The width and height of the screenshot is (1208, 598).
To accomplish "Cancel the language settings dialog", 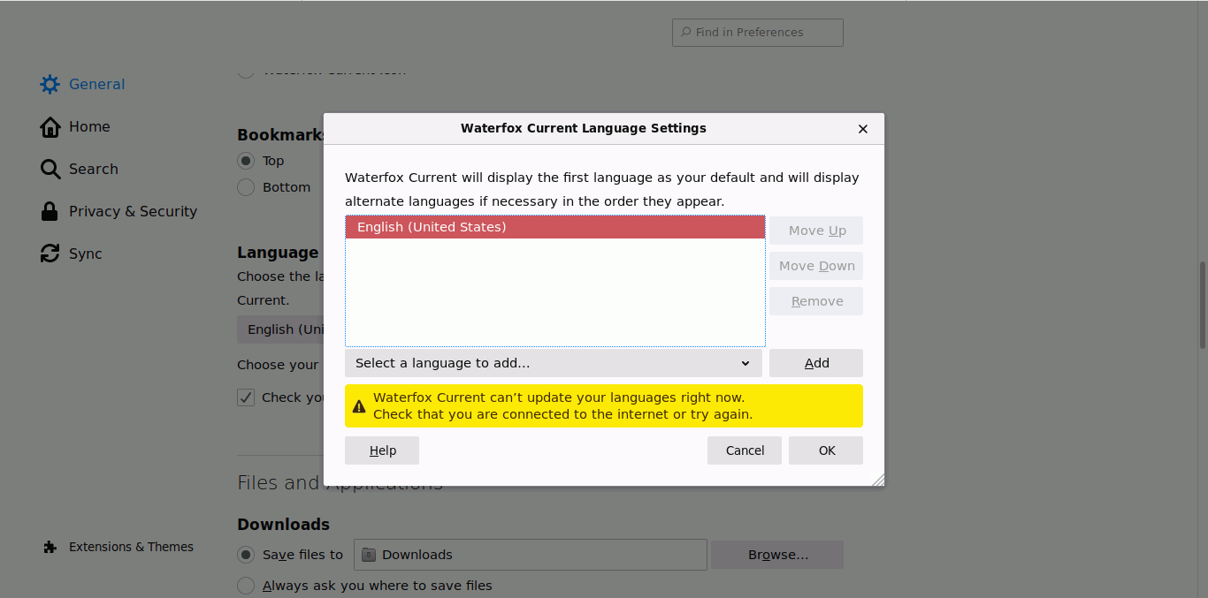I will point(745,450).
